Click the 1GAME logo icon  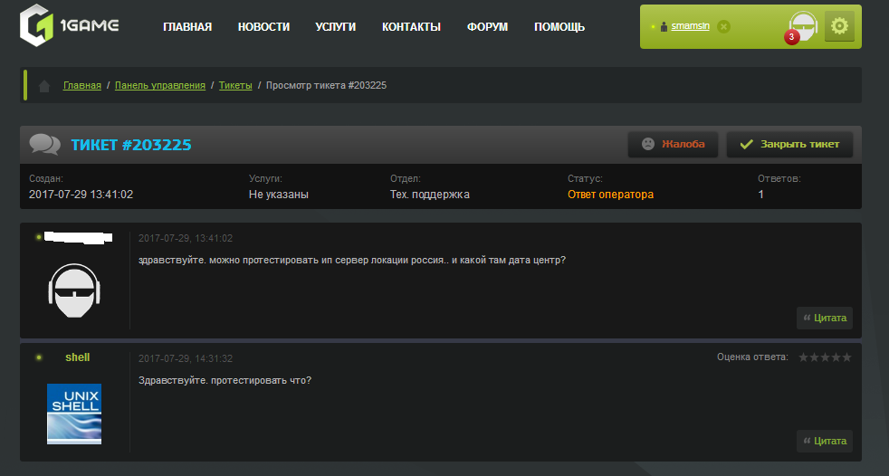[x=37, y=25]
